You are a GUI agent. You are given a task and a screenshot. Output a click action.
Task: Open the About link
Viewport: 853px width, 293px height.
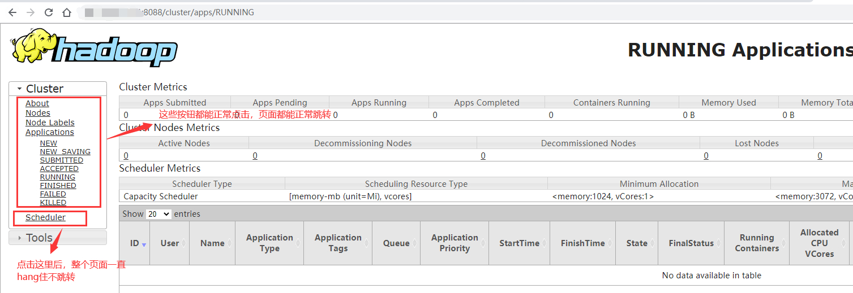(x=37, y=103)
